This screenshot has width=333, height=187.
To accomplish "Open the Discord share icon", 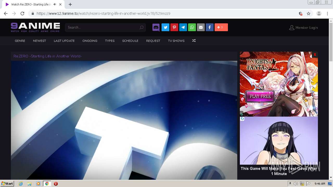I will 156,27.
